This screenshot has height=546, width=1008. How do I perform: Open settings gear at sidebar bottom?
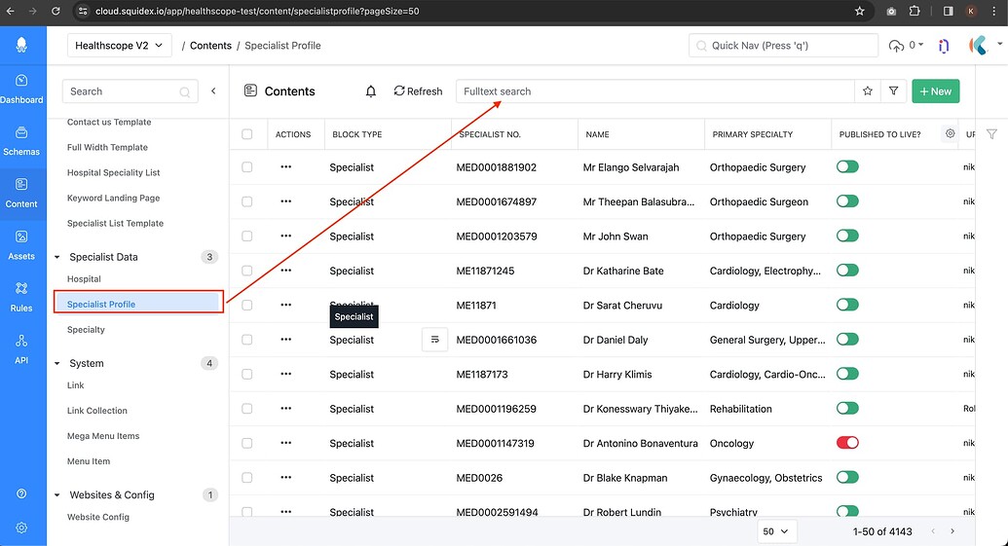point(21,528)
